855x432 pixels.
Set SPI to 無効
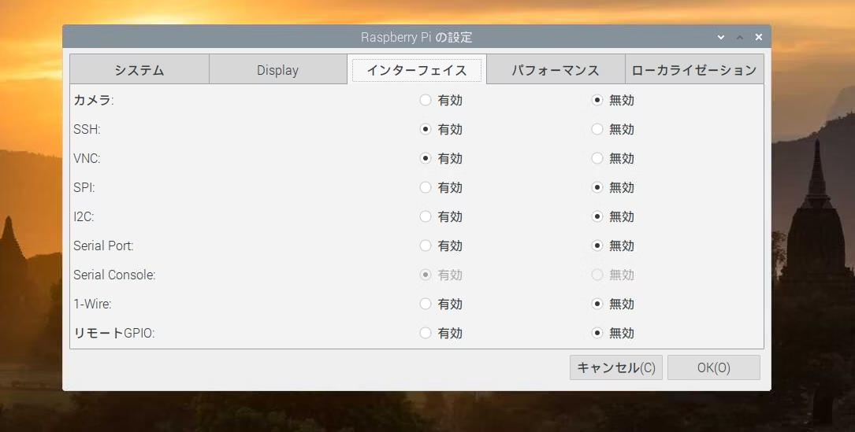pos(597,187)
